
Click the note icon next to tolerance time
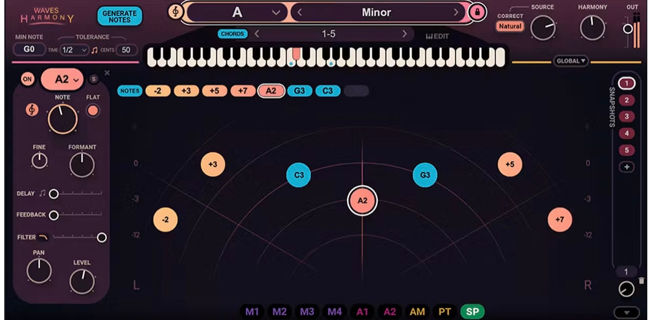click(95, 50)
